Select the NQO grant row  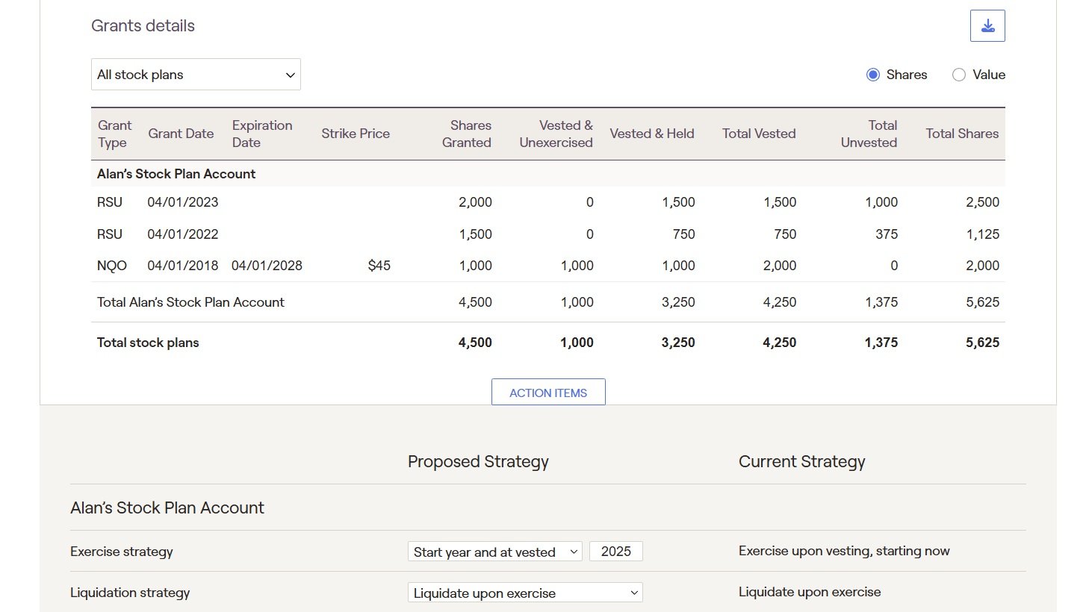pyautogui.click(x=548, y=266)
